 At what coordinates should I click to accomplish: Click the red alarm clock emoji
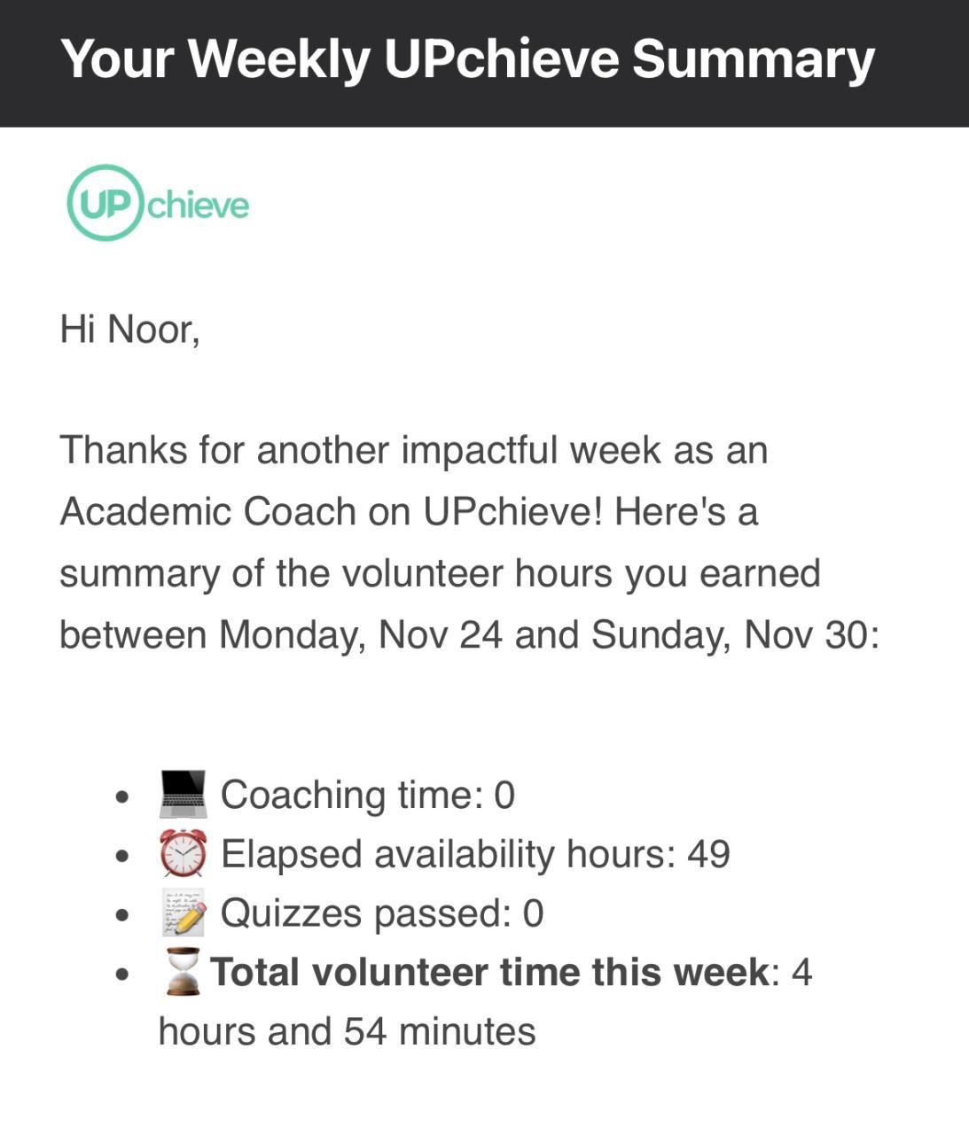(184, 854)
